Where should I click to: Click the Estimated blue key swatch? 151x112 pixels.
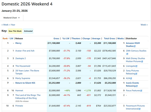click(28, 31)
